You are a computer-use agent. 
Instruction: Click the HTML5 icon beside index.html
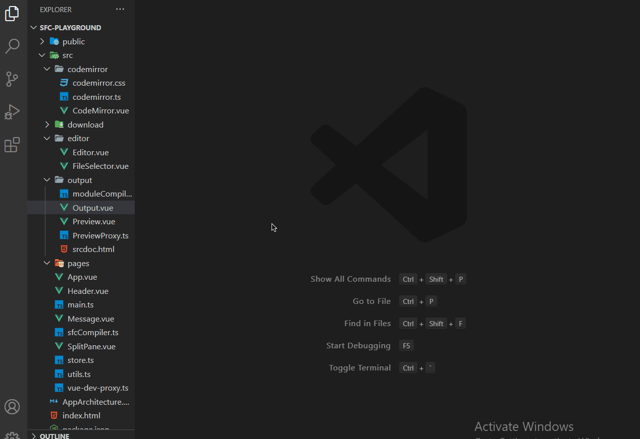pyautogui.click(x=54, y=415)
